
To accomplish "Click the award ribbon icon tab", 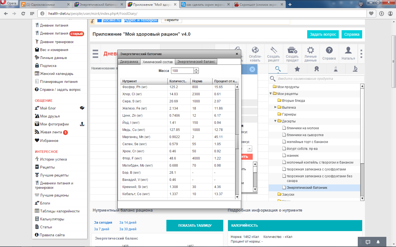I will coord(317,69).
